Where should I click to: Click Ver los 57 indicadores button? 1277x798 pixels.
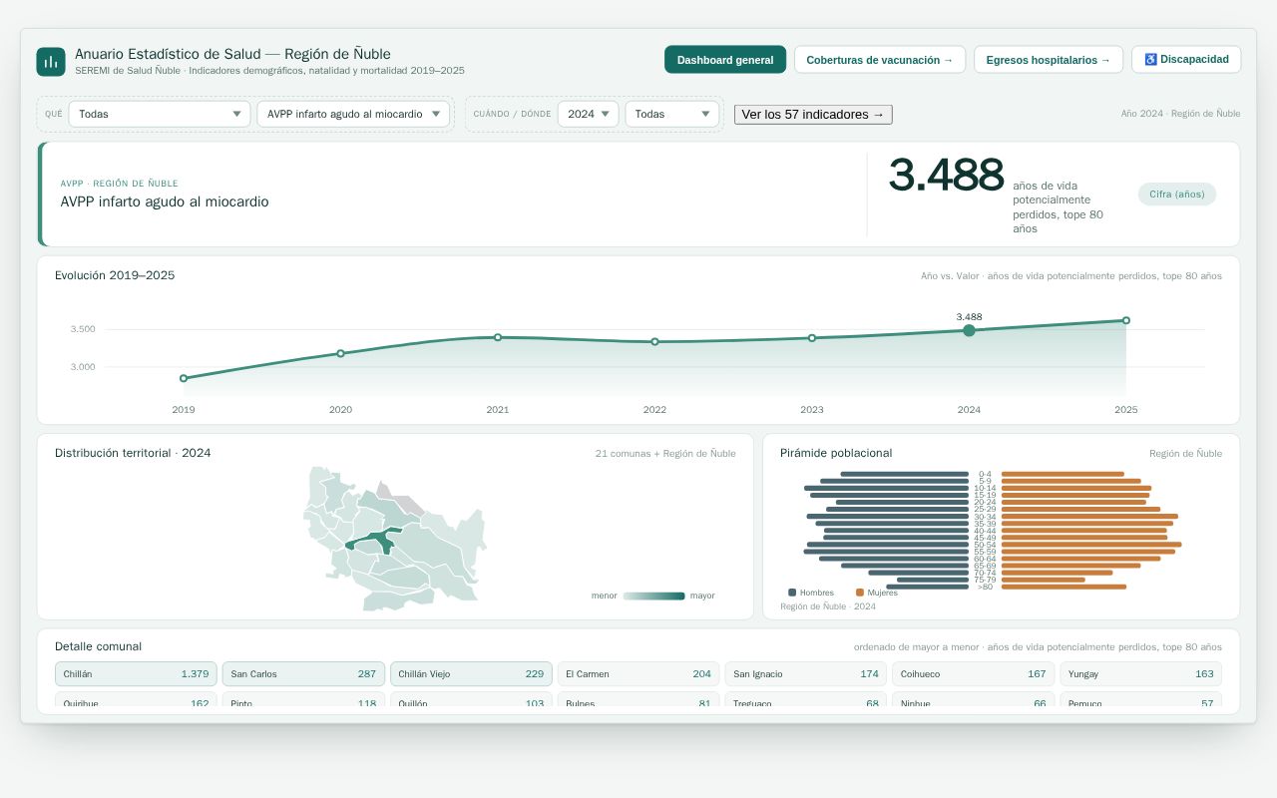[813, 115]
